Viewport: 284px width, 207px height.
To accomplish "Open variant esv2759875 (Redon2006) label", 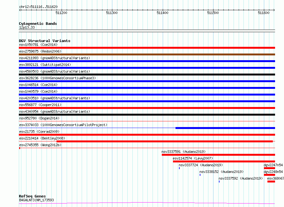I will point(40,51).
